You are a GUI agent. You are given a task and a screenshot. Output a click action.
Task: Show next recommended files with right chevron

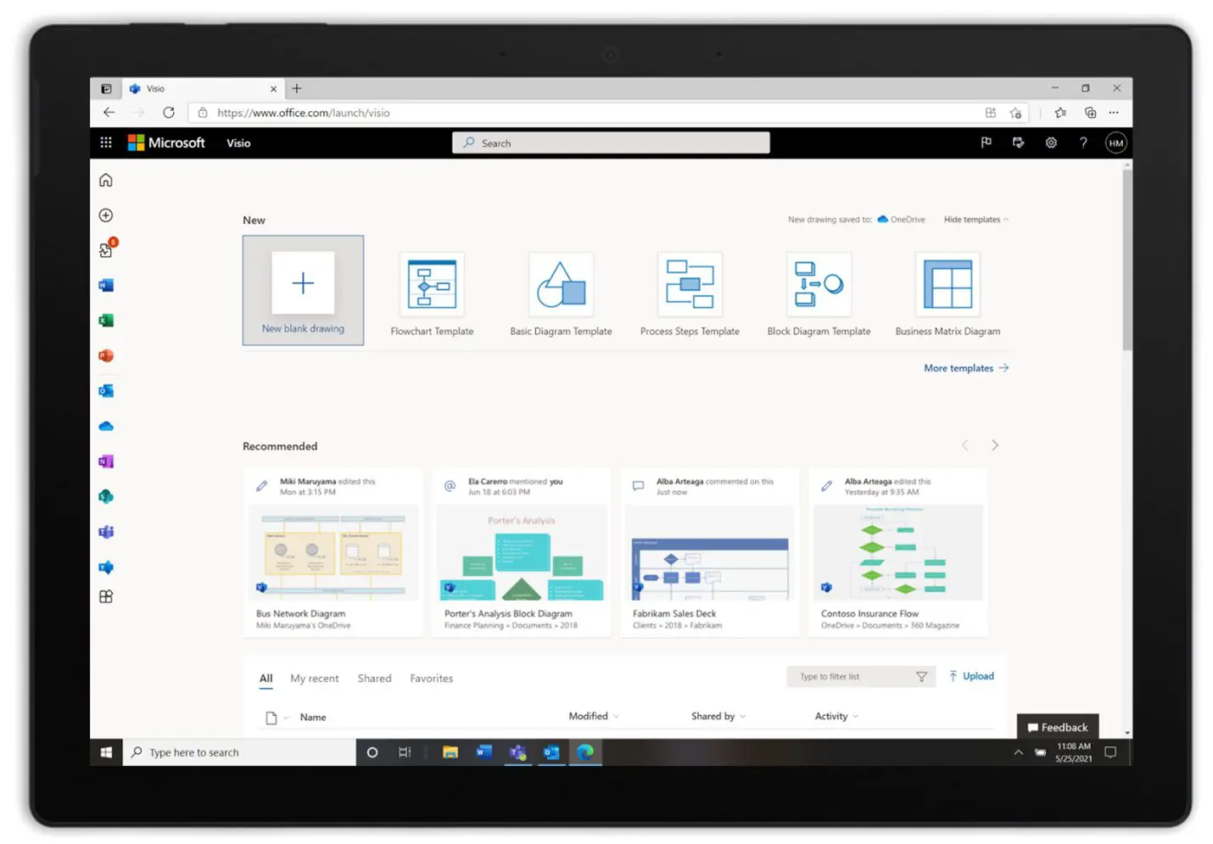995,445
